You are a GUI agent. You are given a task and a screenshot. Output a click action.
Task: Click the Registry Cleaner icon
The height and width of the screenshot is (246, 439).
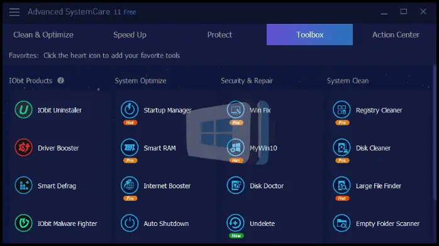pos(342,109)
